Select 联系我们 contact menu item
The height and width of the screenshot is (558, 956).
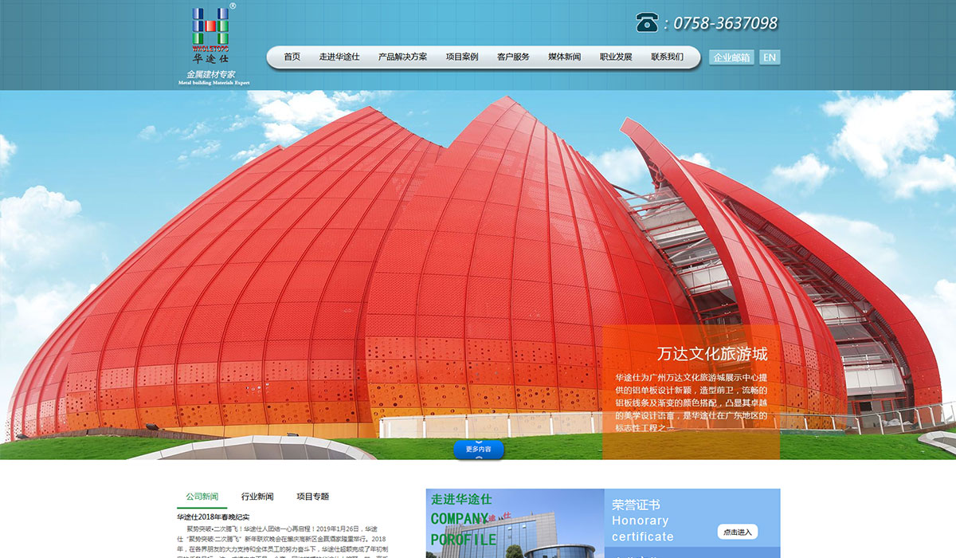click(667, 57)
